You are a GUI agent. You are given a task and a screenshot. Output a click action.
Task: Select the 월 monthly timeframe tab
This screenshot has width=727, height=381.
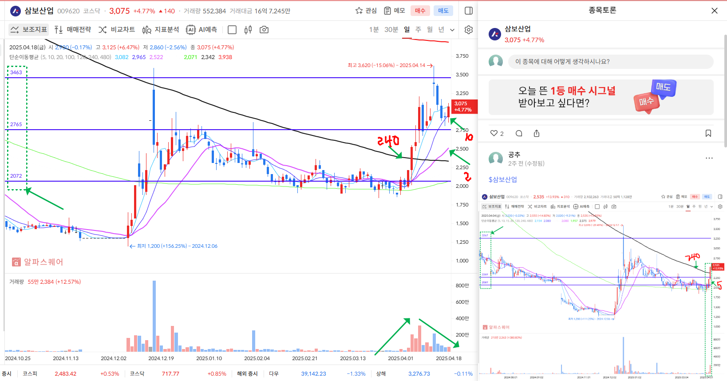pos(430,30)
